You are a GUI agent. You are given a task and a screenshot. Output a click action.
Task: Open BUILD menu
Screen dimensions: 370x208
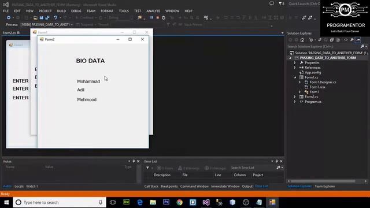coord(61,11)
